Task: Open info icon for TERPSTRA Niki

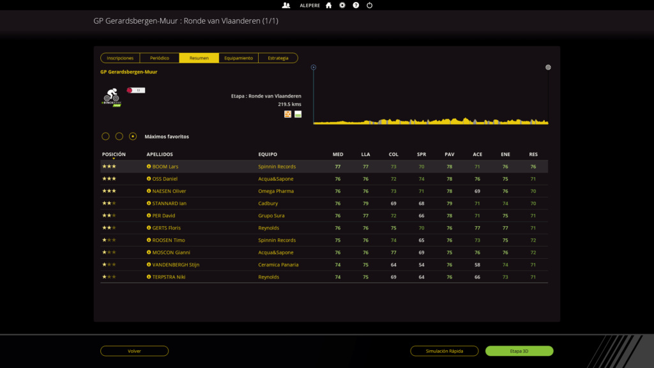Action: point(148,277)
